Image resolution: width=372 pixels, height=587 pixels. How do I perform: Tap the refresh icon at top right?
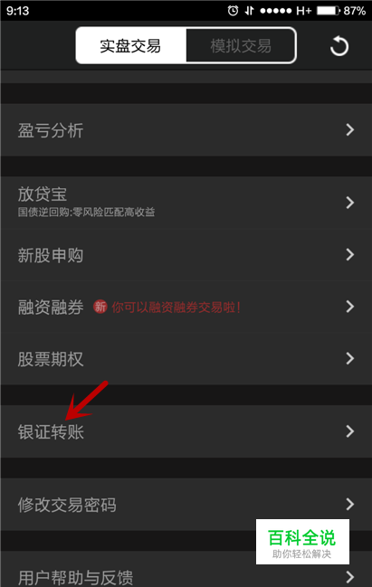(339, 46)
